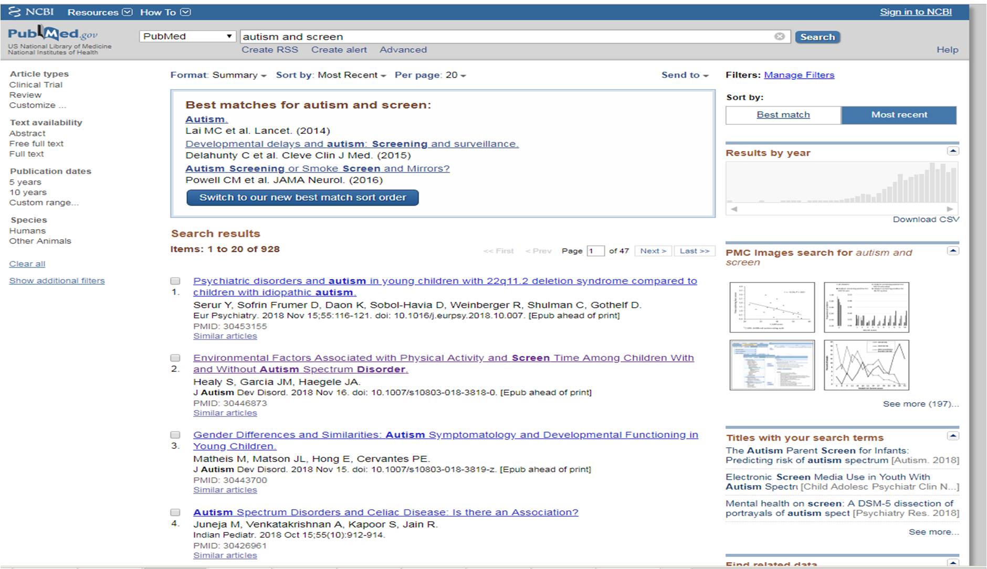Image resolution: width=987 pixels, height=569 pixels.
Task: Select the Most recent sort tab
Action: tap(899, 115)
